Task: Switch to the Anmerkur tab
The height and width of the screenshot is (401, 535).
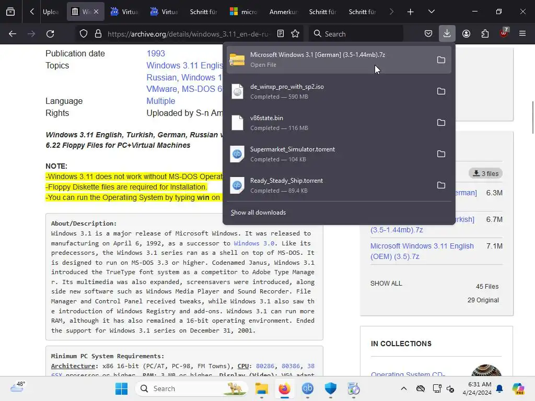Action: coord(283,12)
